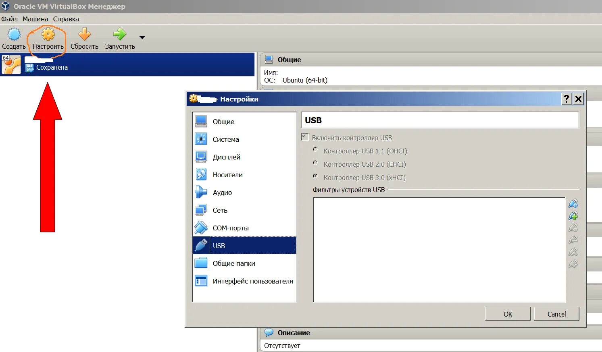Choose Контроллер USB 1.1 (OHCI) radio button
602x352 pixels.
315,149
